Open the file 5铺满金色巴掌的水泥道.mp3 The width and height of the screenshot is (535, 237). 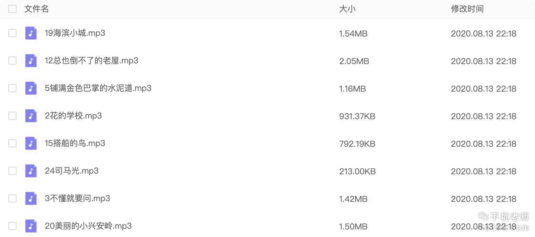98,88
